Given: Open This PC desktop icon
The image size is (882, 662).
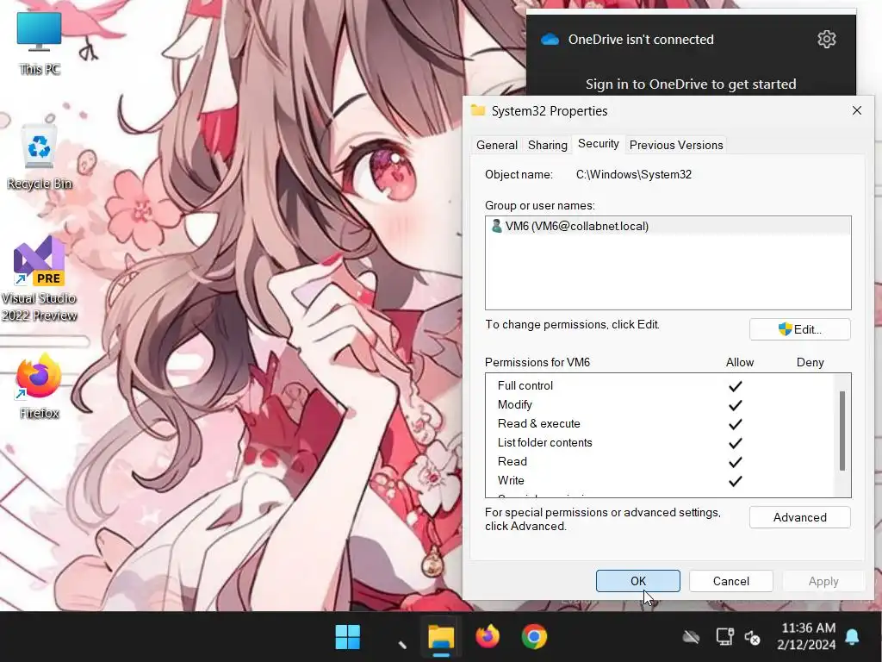Looking at the screenshot, I should (x=39, y=44).
